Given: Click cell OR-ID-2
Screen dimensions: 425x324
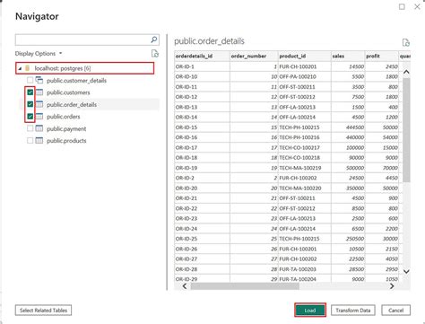Looking at the screenshot, I should 202,178.
